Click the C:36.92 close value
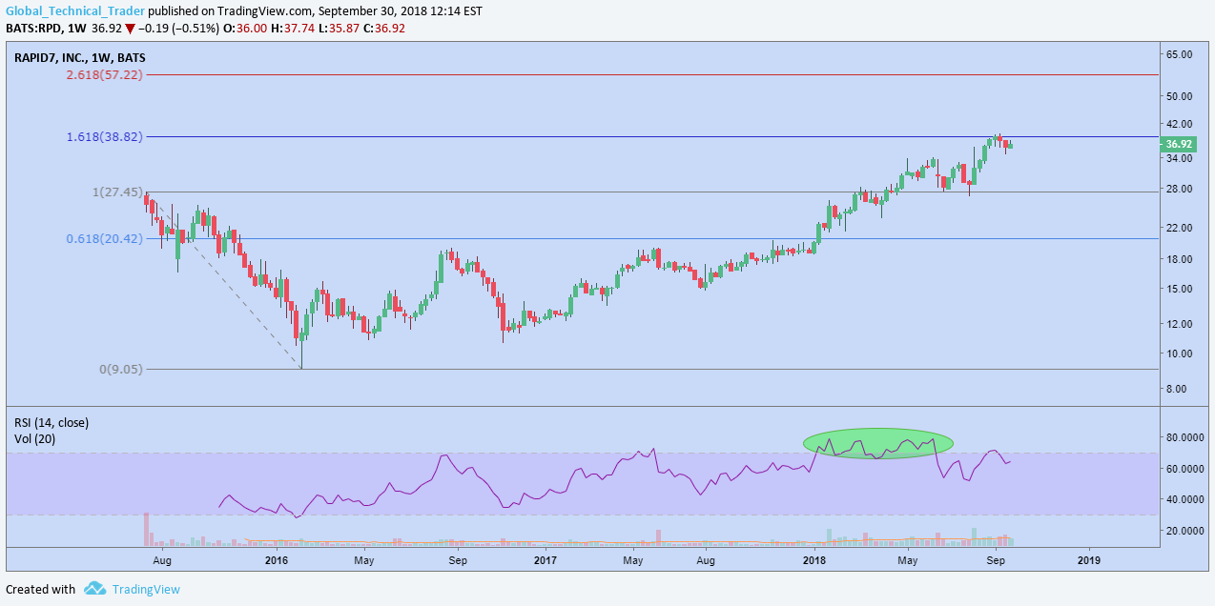The width and height of the screenshot is (1215, 606). (x=381, y=28)
